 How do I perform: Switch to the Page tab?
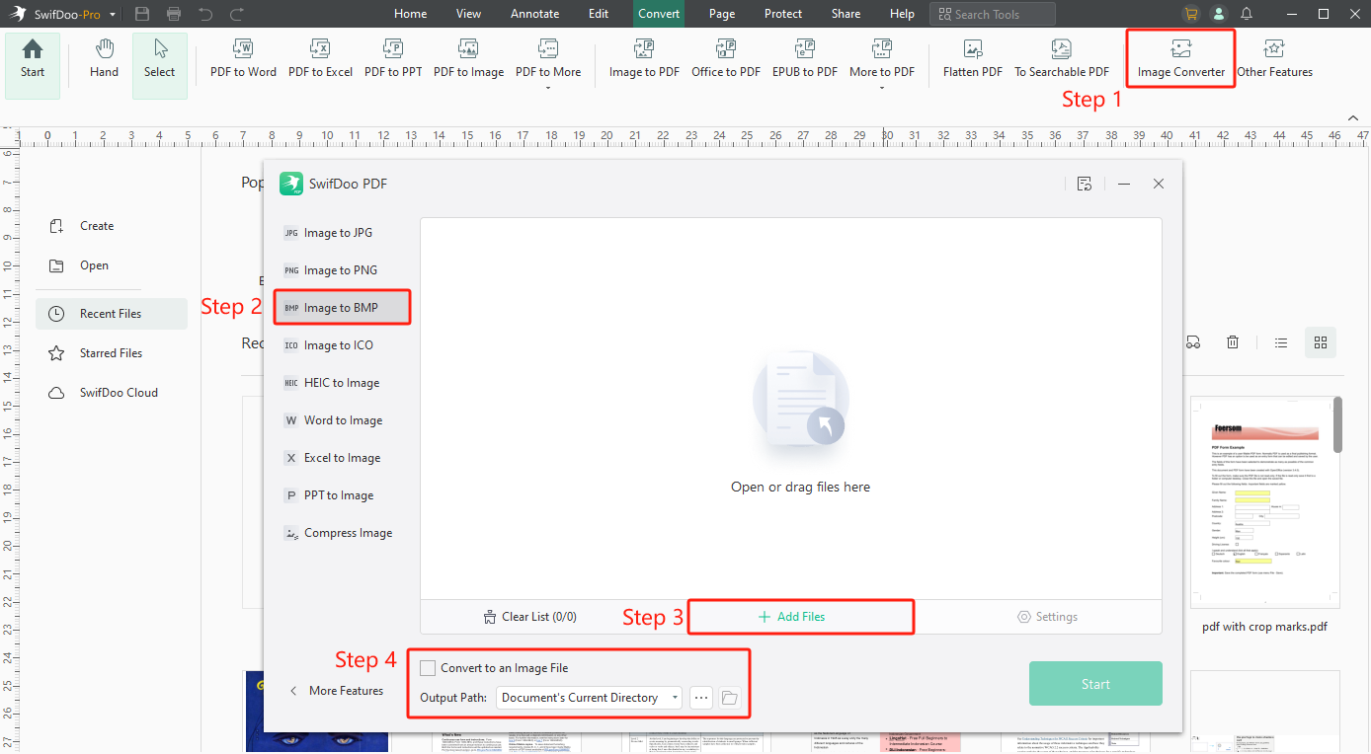721,14
